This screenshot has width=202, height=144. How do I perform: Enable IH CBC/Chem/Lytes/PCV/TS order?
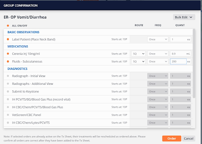tap(8, 123)
